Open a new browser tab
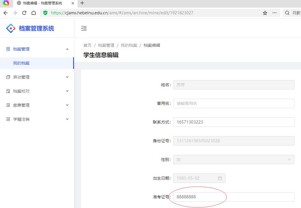Screen dimensions: 301x208 pos(82,3)
